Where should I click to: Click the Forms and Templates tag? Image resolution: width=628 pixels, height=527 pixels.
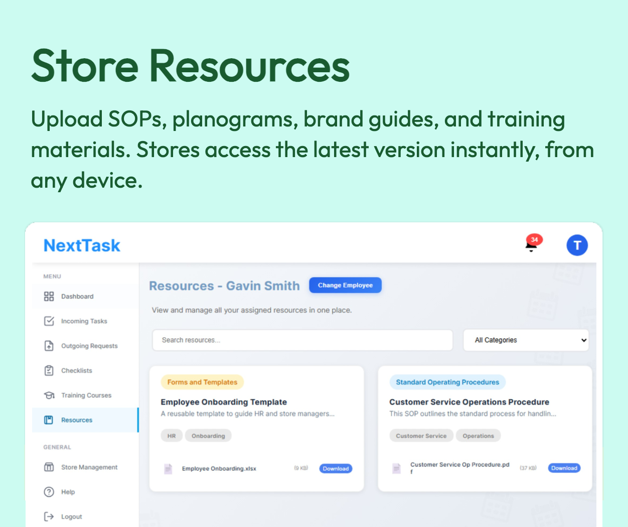(202, 382)
